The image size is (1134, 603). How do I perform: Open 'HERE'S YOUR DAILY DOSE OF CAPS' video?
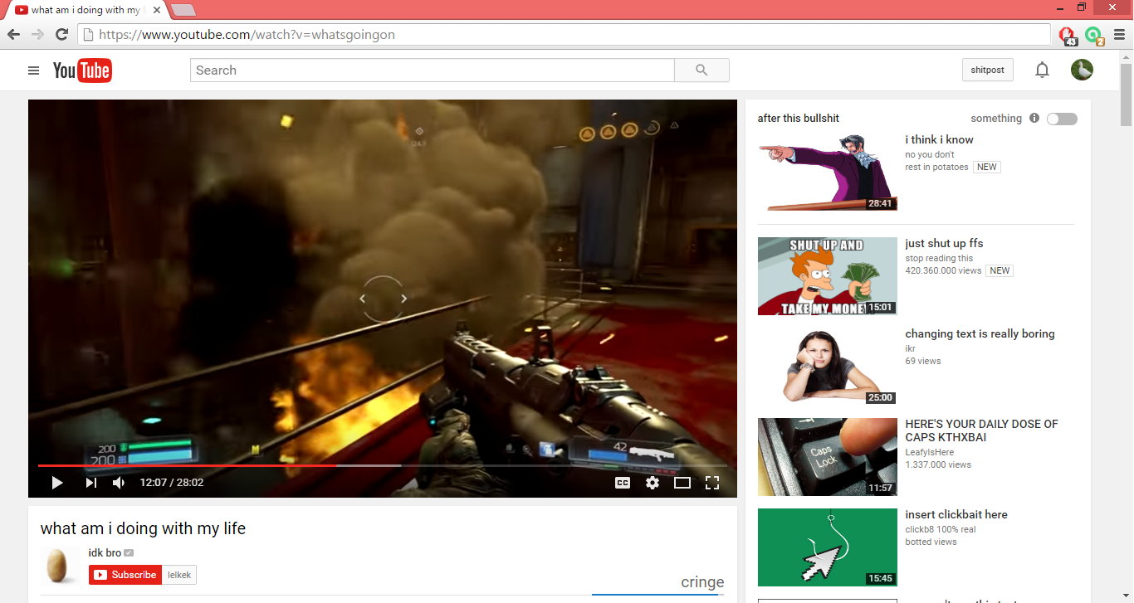[x=981, y=430]
